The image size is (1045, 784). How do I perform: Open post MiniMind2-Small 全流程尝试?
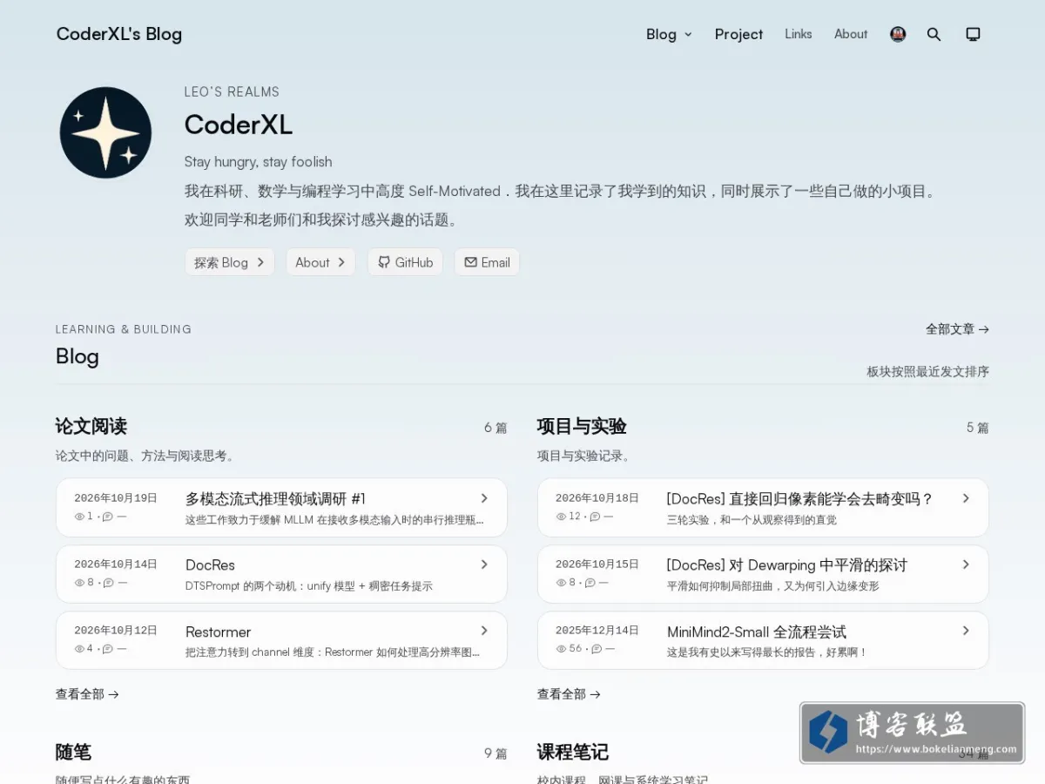pos(756,632)
